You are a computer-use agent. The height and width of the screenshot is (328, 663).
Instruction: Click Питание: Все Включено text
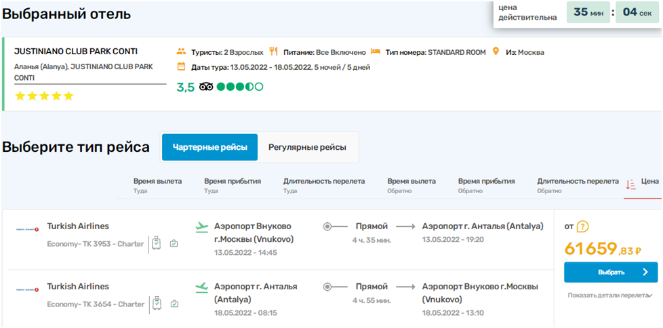click(324, 52)
